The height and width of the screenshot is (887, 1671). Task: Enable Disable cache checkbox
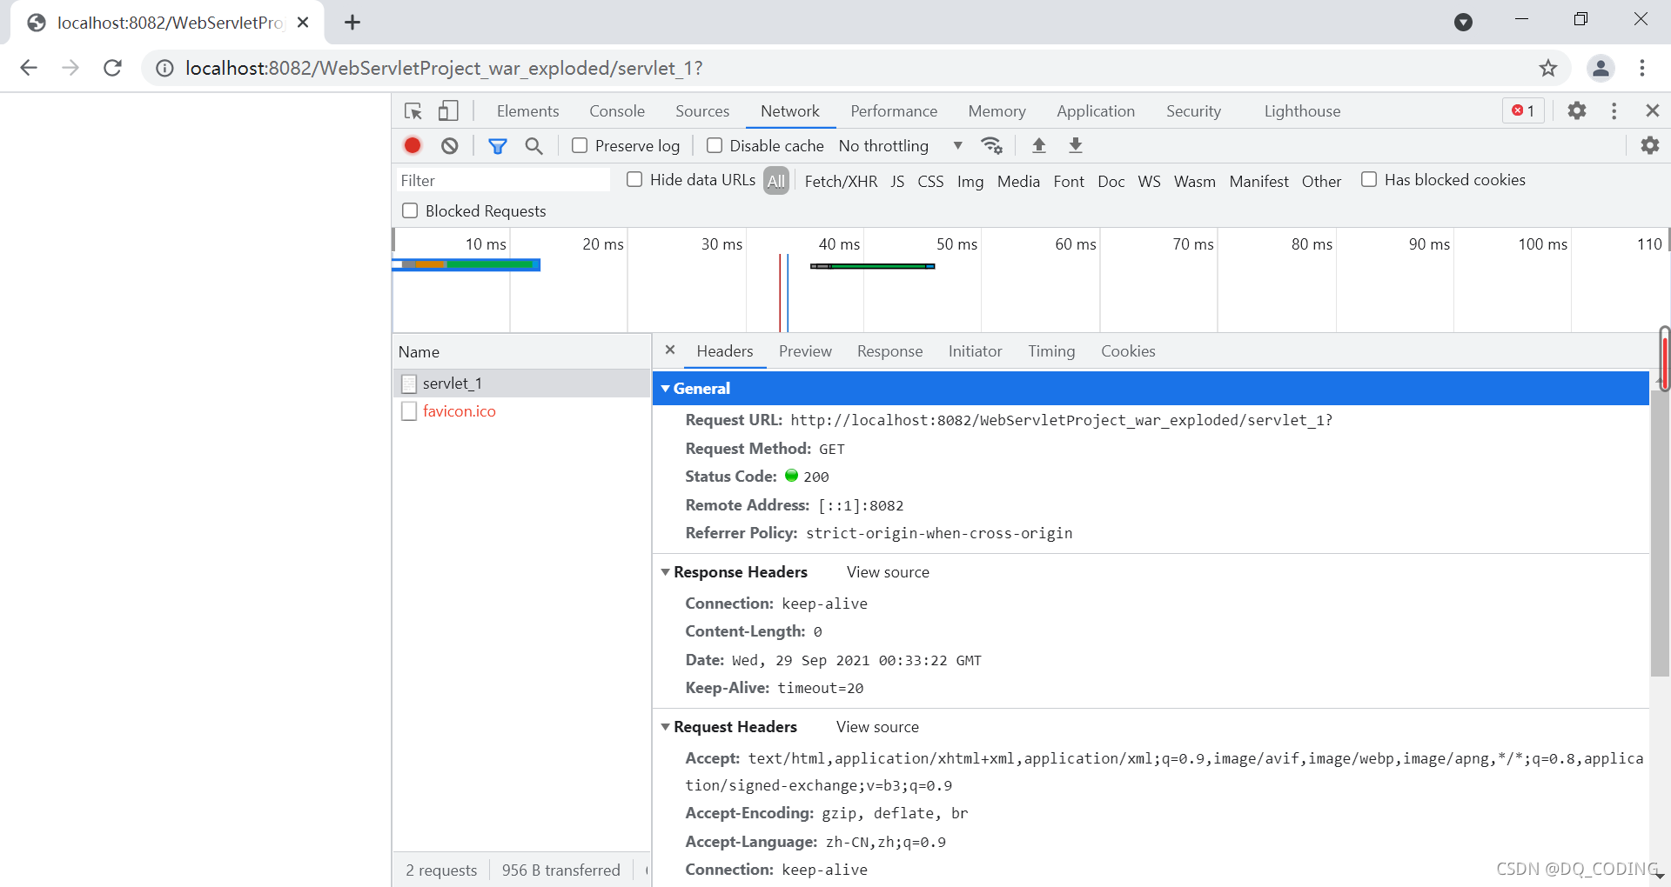pyautogui.click(x=715, y=145)
